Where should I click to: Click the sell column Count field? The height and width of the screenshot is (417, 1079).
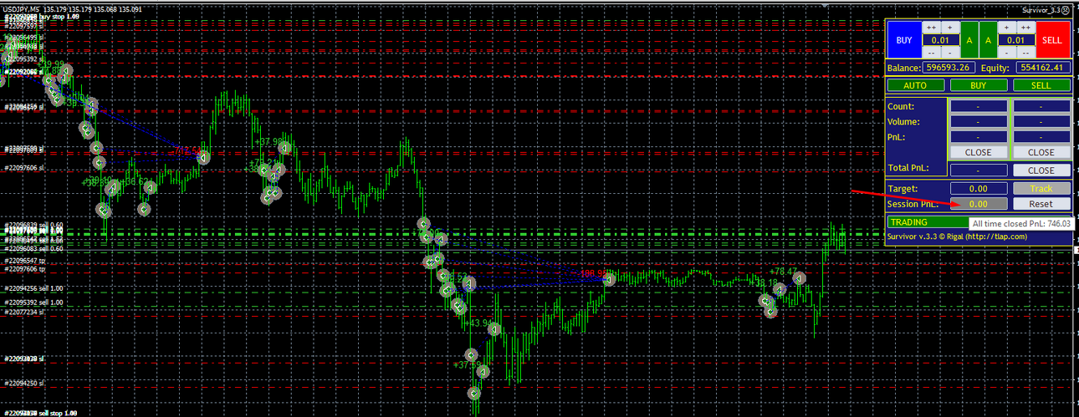pyautogui.click(x=1041, y=106)
